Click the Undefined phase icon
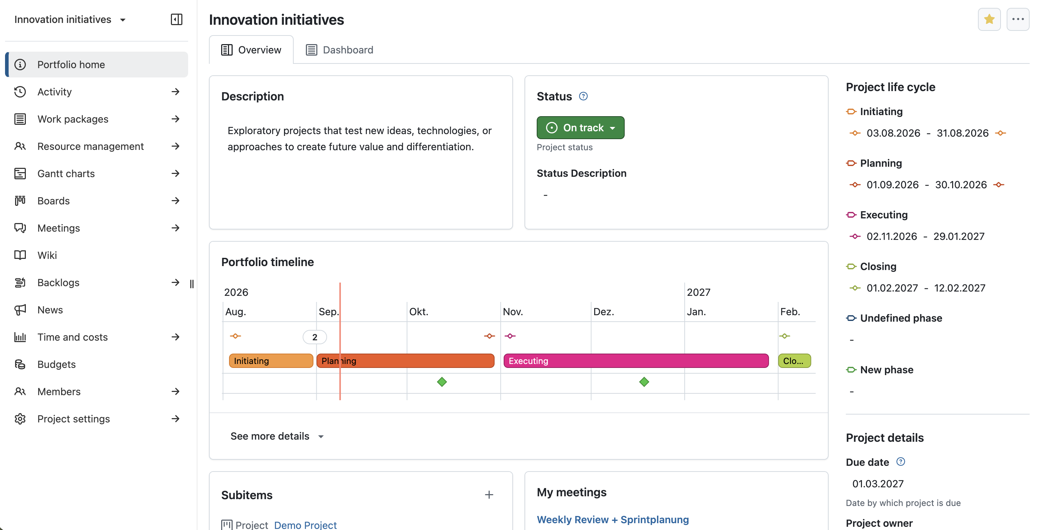The image size is (1044, 530). (x=851, y=318)
